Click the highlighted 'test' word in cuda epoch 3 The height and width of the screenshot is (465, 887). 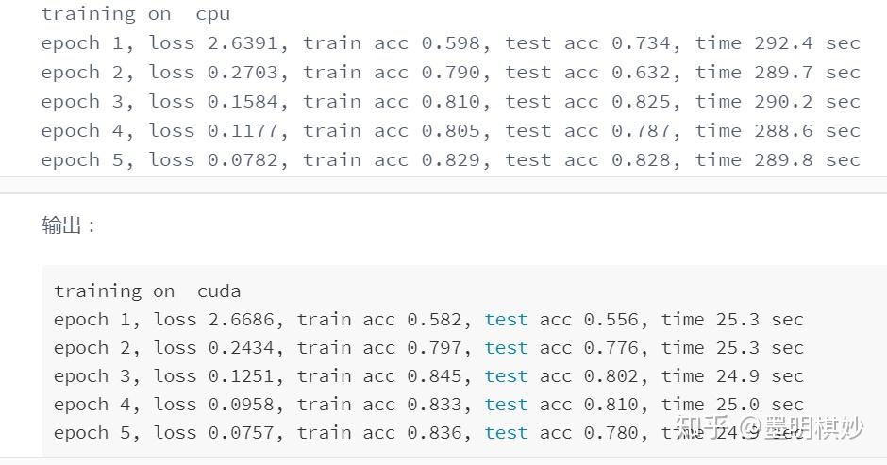(x=506, y=376)
